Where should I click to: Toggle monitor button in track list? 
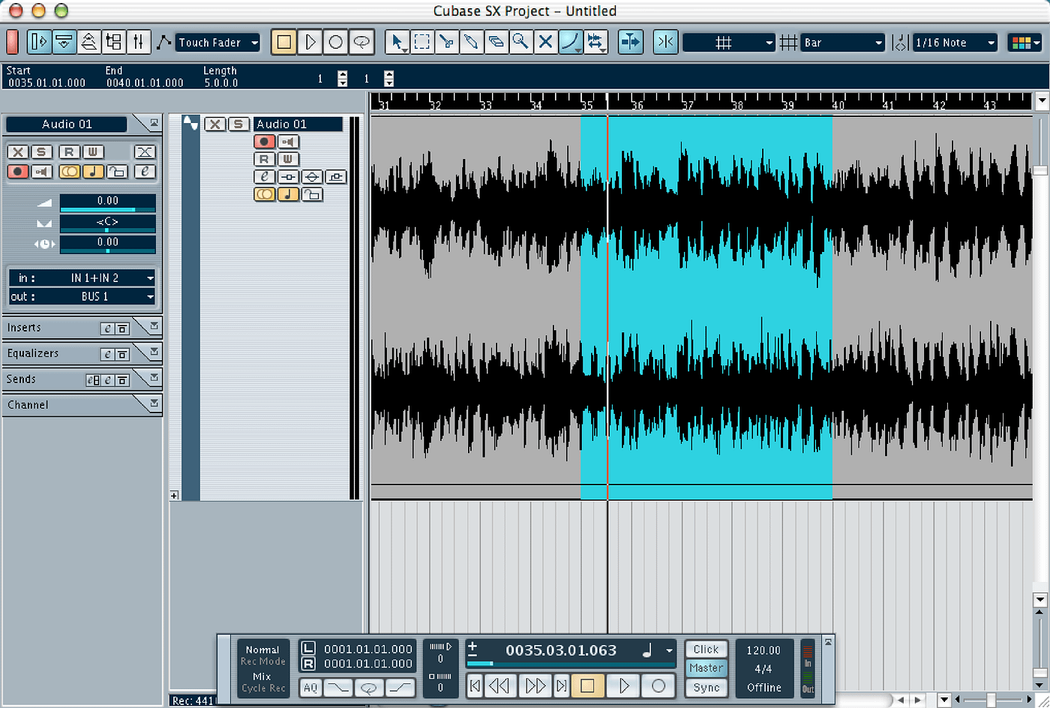289,142
